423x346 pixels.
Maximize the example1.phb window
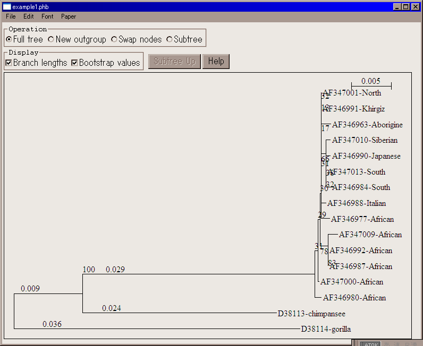click(406, 6)
